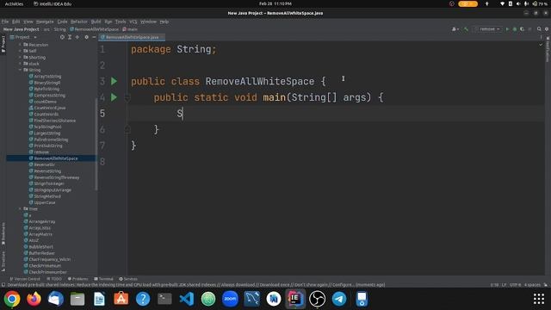Open ArrayToString class in tree
The height and width of the screenshot is (310, 551).
pos(46,77)
